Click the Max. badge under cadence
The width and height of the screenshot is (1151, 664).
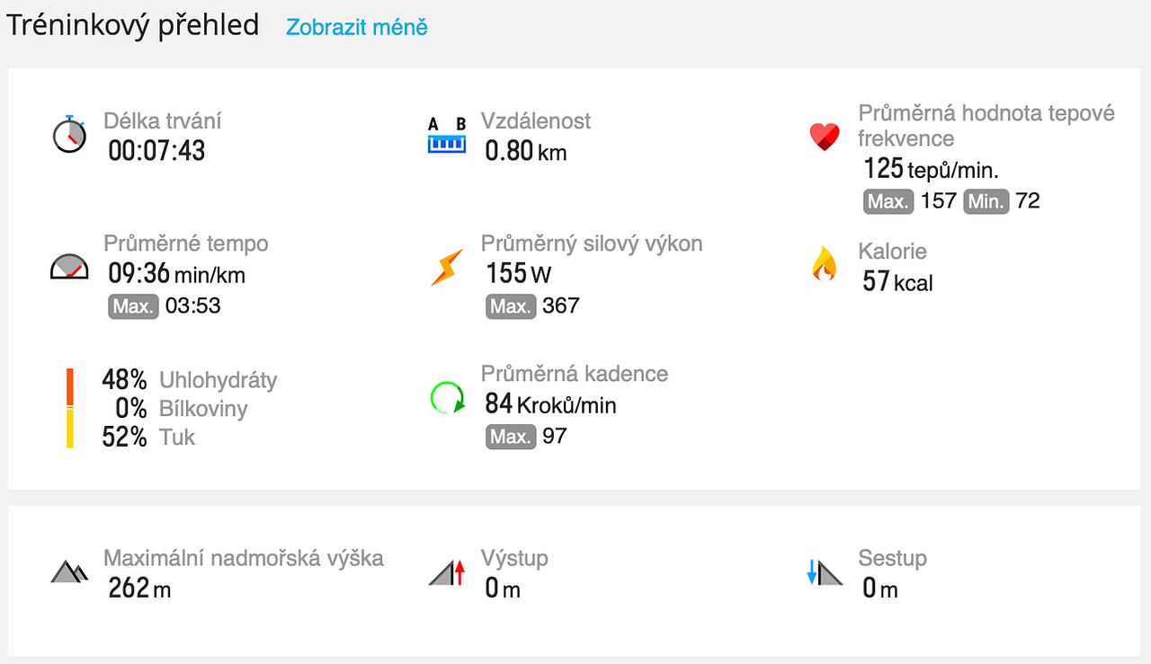511,437
